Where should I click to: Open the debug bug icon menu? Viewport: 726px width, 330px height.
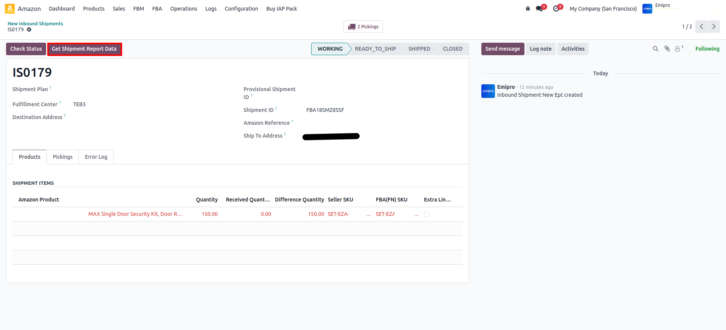tap(528, 9)
